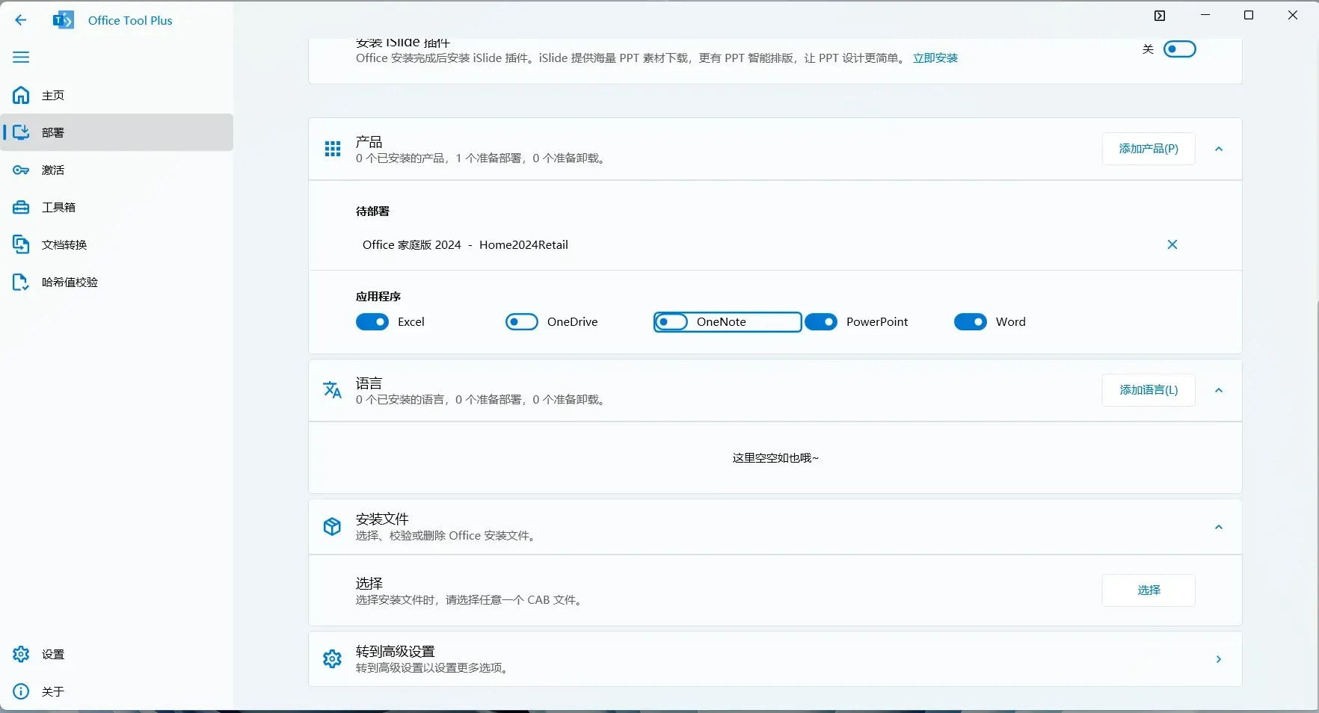Open the 主页 home page
1319x713 pixels.
click(x=117, y=95)
